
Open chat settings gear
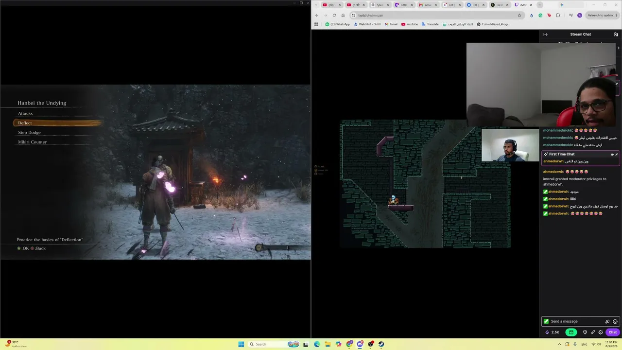pos(601,332)
